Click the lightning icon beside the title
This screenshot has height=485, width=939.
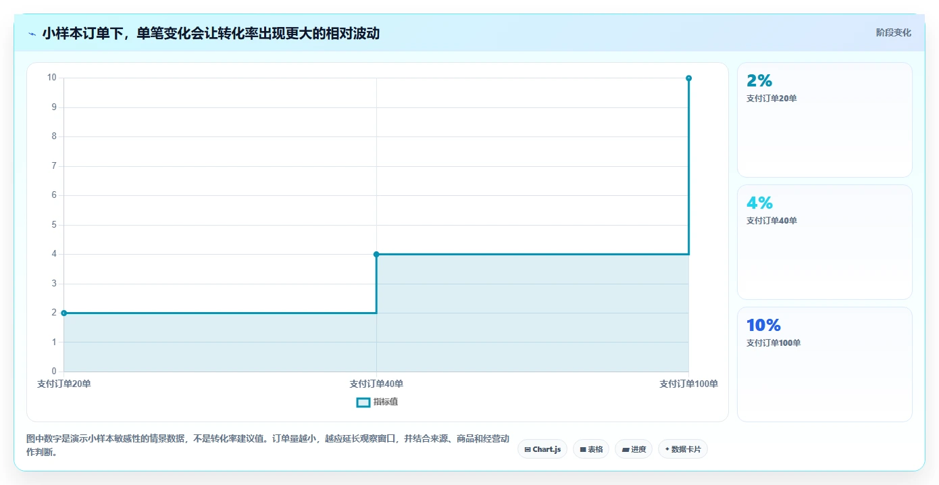[32, 33]
